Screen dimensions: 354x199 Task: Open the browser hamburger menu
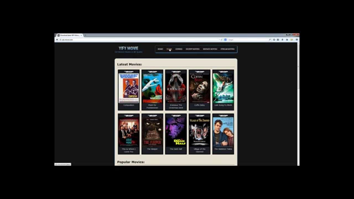pos(297,40)
